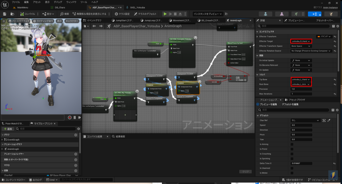Add a new graph with plus icon
This screenshot has height=184, width=342.
click(x=76, y=135)
